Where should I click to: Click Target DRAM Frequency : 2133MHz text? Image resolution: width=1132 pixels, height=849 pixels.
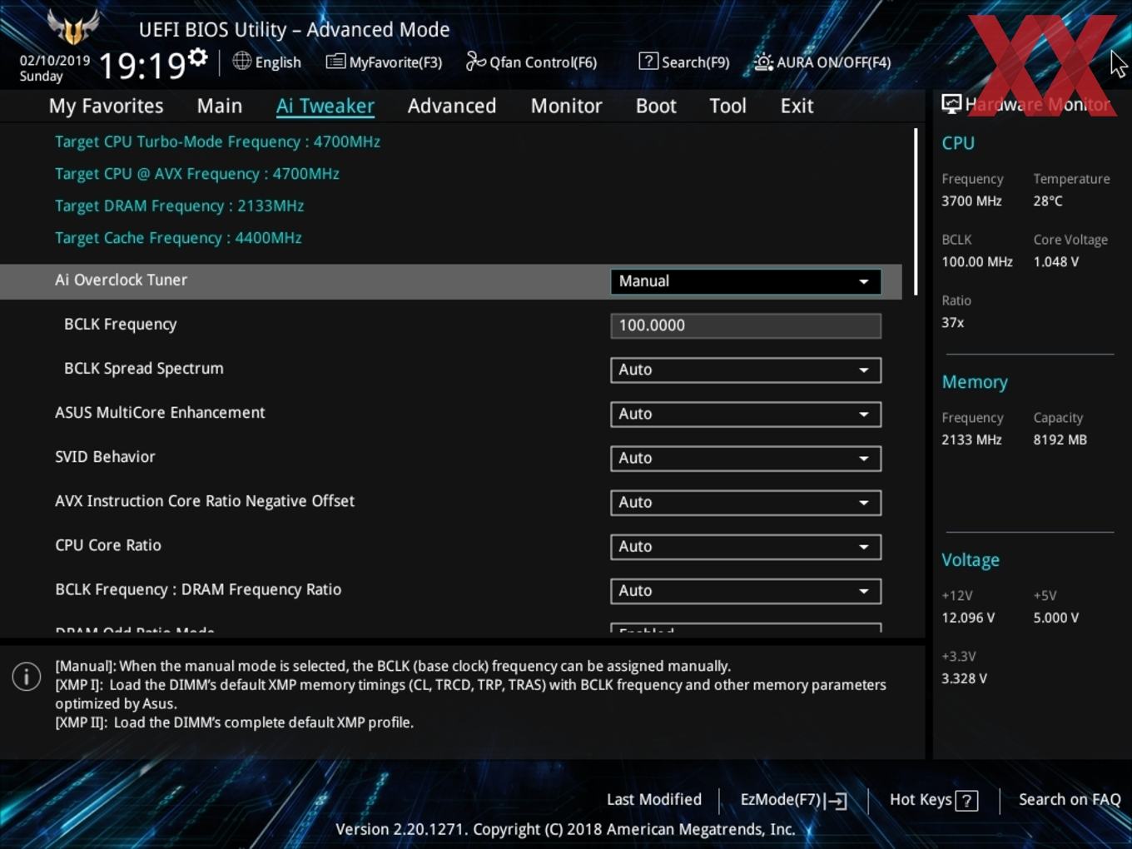179,206
